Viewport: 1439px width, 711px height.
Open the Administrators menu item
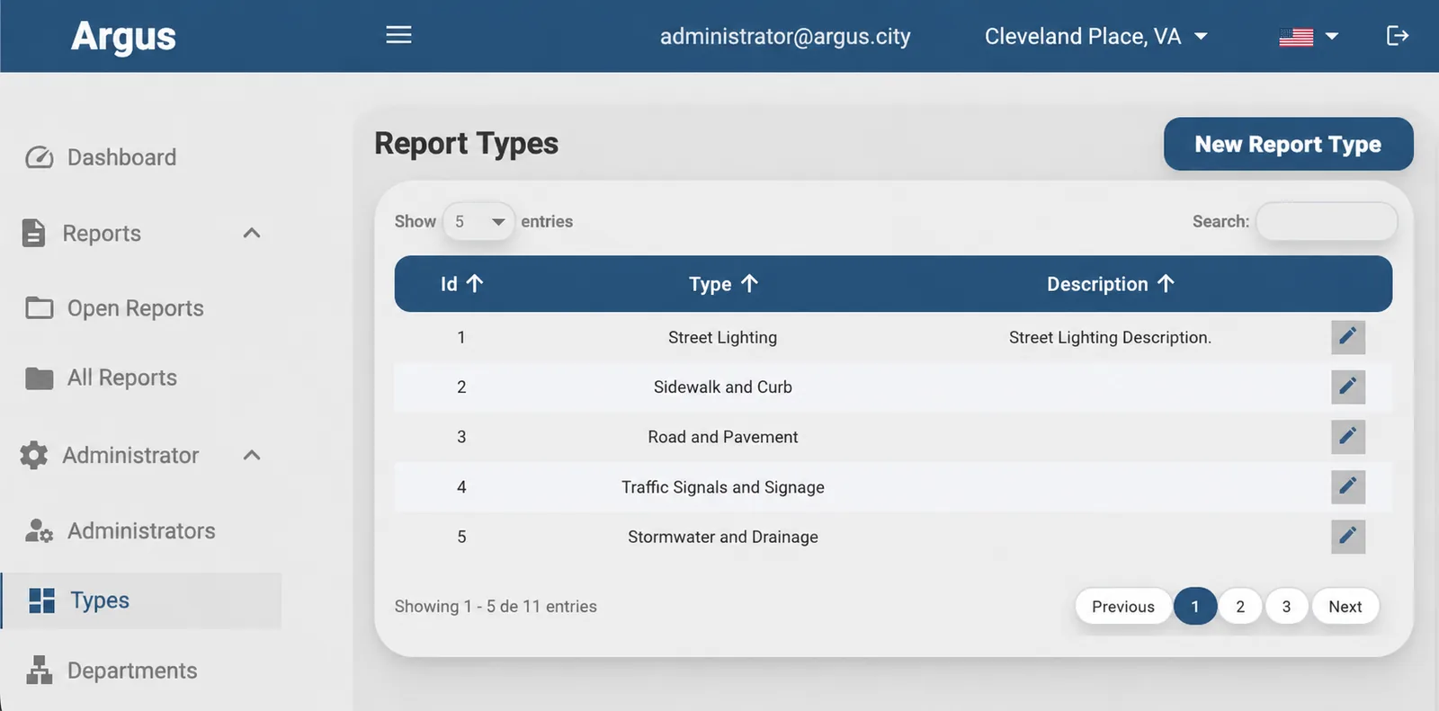141,530
